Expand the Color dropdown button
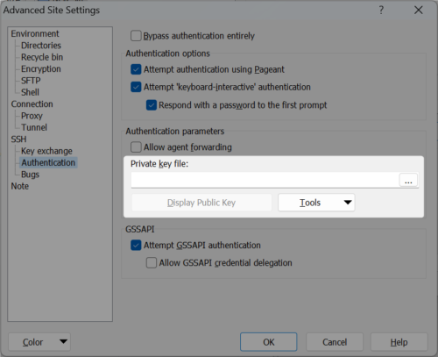Screen dimensions: 438x357 pos(39,342)
